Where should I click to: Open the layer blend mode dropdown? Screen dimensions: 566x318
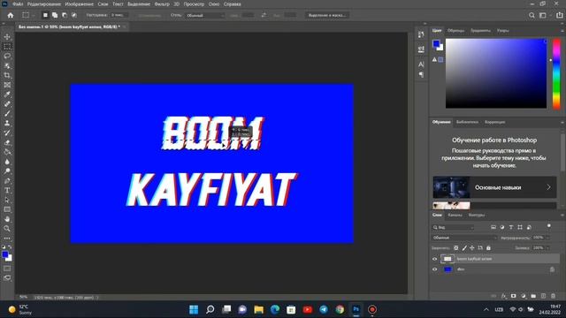coord(464,238)
